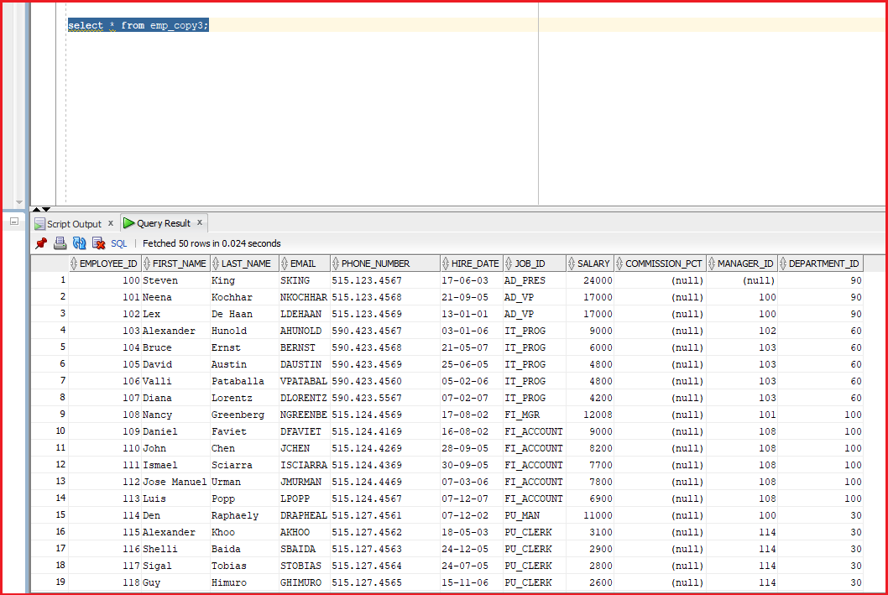
Task: Click the print results icon
Action: (60, 243)
